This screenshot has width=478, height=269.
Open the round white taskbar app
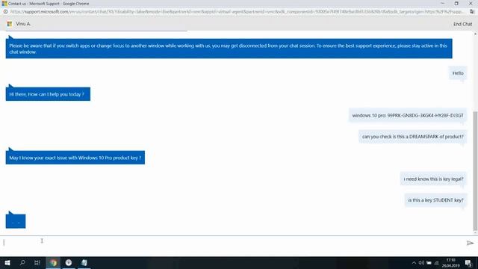(x=69, y=262)
